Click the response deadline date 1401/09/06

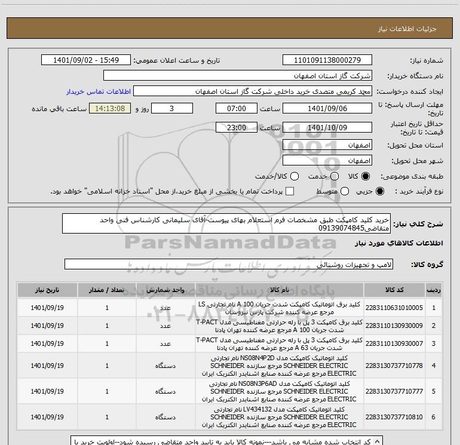(x=327, y=109)
